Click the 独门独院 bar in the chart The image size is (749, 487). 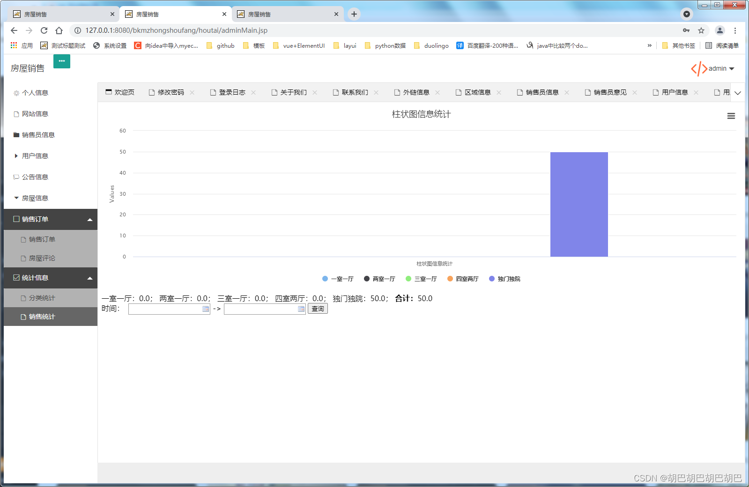tap(579, 204)
